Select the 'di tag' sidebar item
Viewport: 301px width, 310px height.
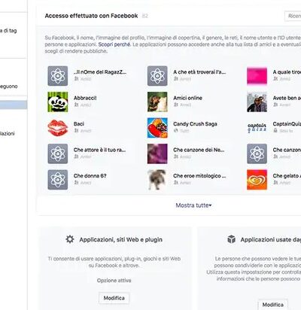[8, 31]
